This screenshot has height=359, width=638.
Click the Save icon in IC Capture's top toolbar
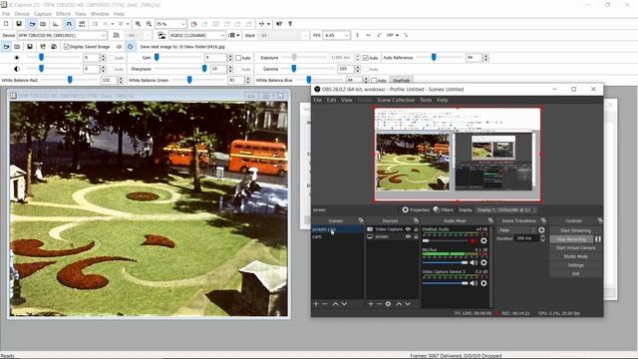(x=19, y=24)
